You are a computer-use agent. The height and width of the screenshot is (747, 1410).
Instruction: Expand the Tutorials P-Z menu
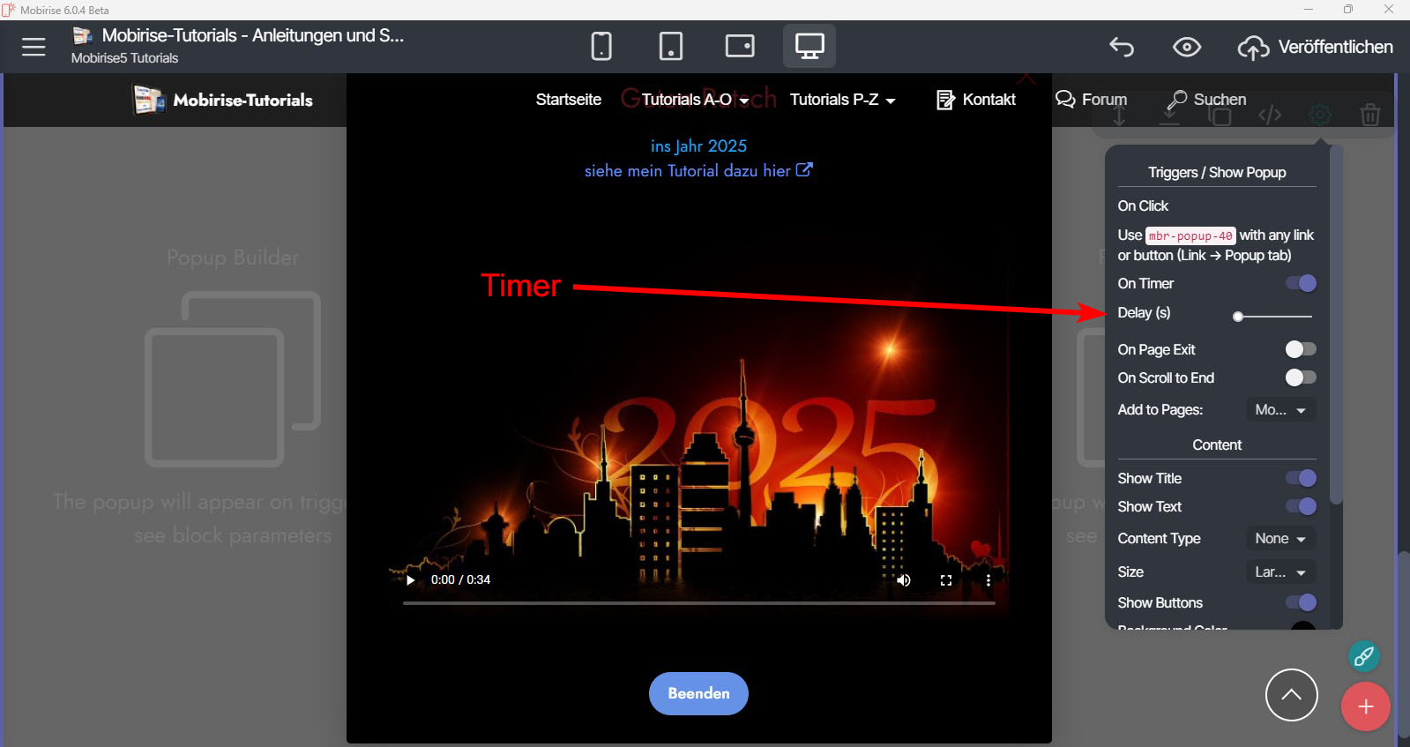(x=843, y=100)
